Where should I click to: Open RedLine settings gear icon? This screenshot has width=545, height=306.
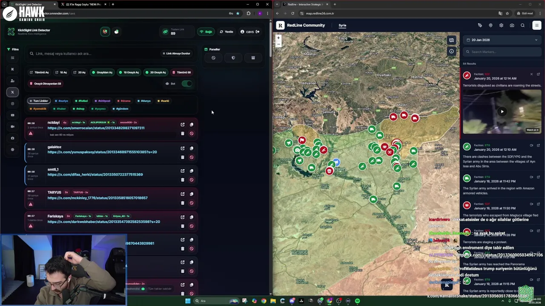click(501, 25)
